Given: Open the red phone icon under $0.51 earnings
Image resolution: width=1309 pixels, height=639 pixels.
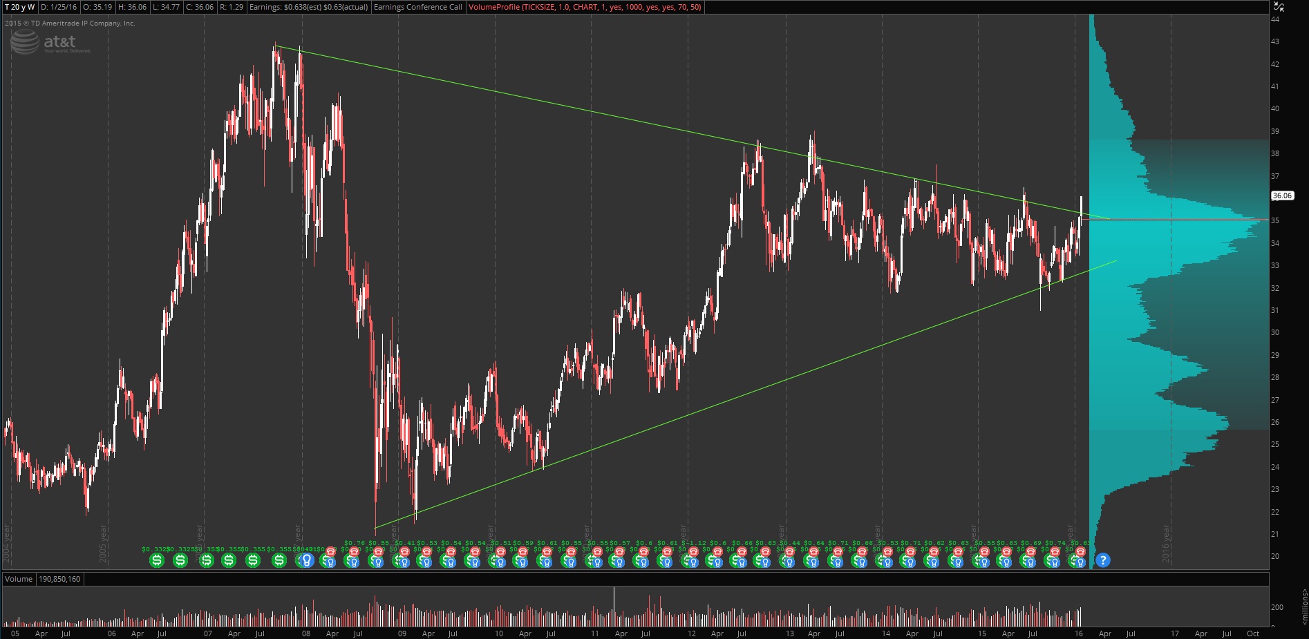Looking at the screenshot, I should point(500,552).
